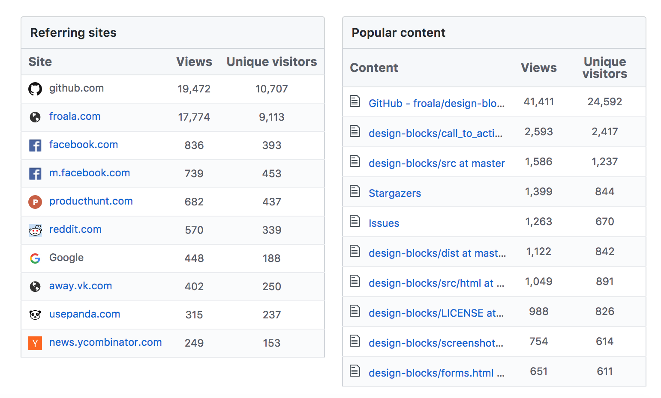Click the document icon beside Stargazers

(355, 192)
